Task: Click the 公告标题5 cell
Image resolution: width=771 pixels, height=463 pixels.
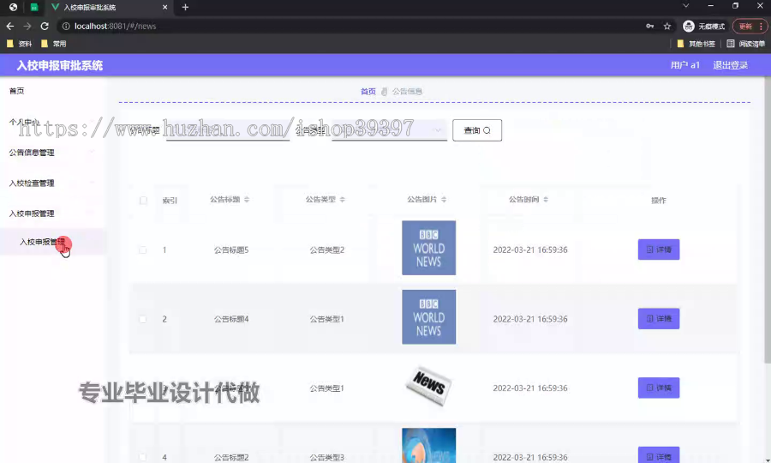Action: point(231,250)
